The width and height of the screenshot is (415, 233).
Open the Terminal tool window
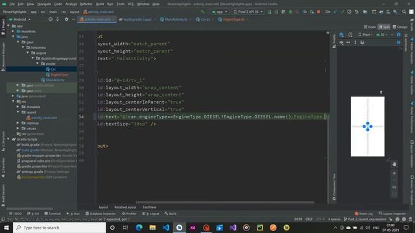point(53,214)
